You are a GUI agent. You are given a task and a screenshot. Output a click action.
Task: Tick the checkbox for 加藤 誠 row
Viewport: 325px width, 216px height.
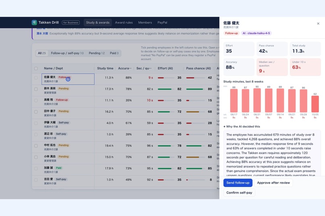(x=36, y=169)
